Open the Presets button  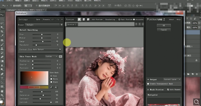point(46,19)
